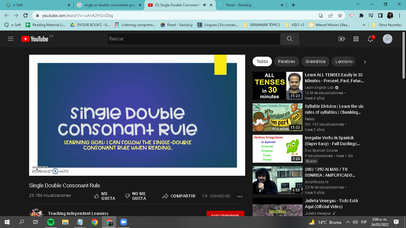Screen dimensions: 406x228
Task: Open the YouTube apps grid icon
Action: click(356, 39)
